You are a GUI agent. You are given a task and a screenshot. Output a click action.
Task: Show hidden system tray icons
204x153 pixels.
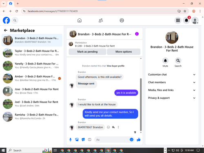click(169, 150)
